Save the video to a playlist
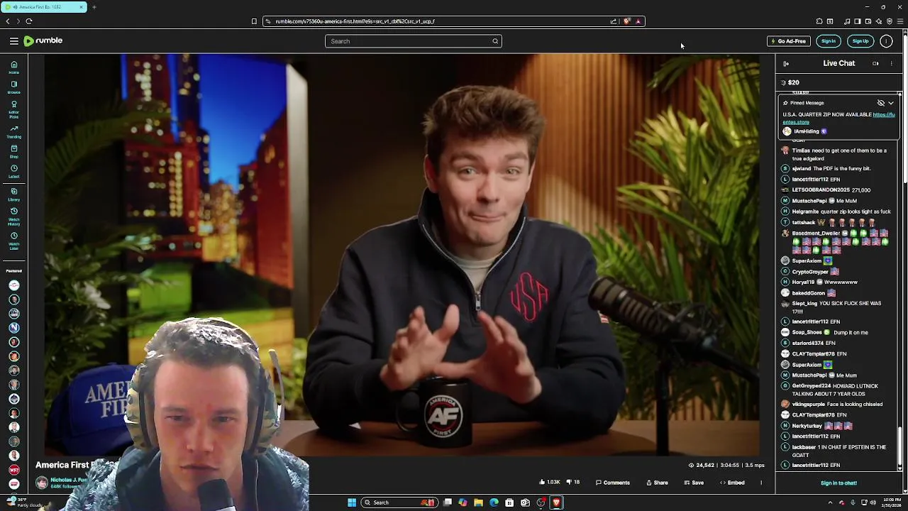908x511 pixels. coord(694,483)
